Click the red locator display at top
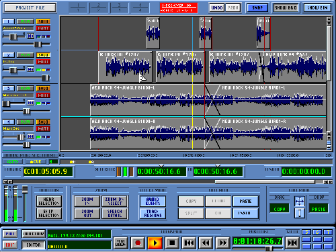 click(x=179, y=8)
